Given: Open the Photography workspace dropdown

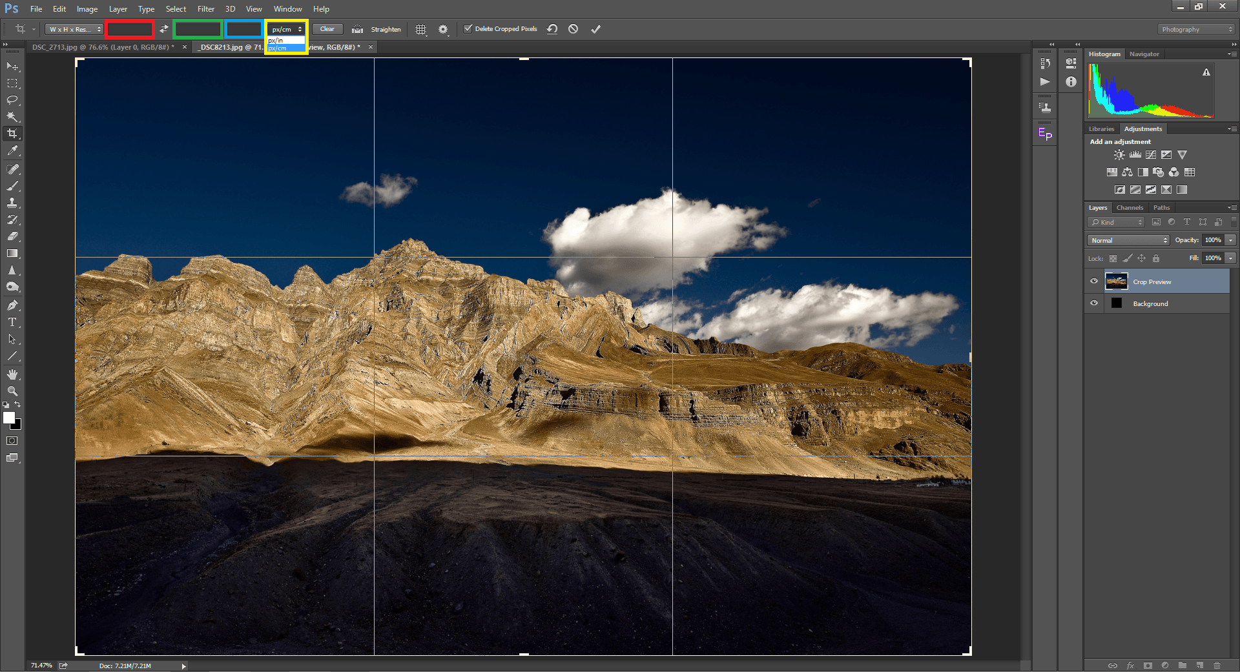Looking at the screenshot, I should pos(1196,30).
